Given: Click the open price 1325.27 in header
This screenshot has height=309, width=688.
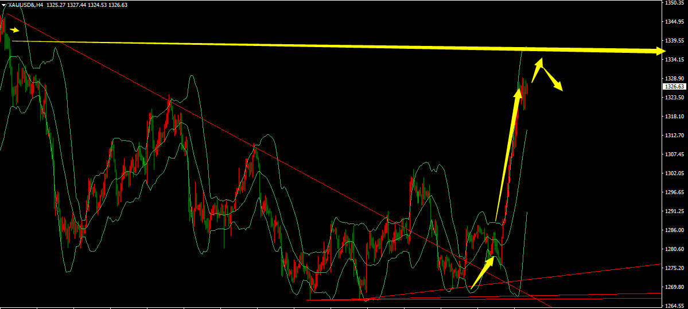Looking at the screenshot, I should (57, 5).
